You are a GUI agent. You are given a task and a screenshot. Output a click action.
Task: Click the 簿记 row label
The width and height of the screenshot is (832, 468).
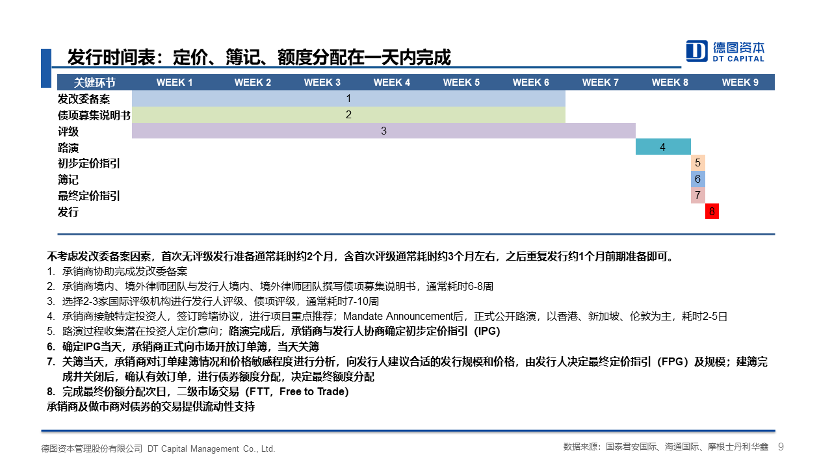pyautogui.click(x=68, y=180)
